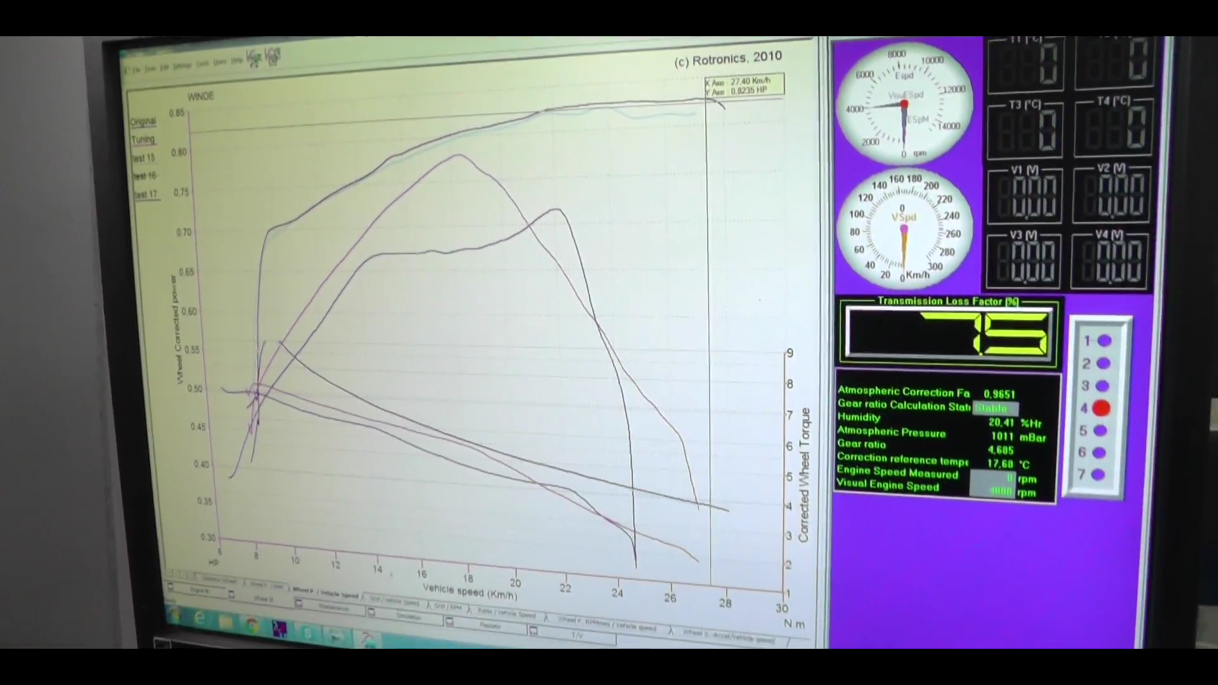Open the File menu
This screenshot has height=685, width=1218.
click(136, 70)
